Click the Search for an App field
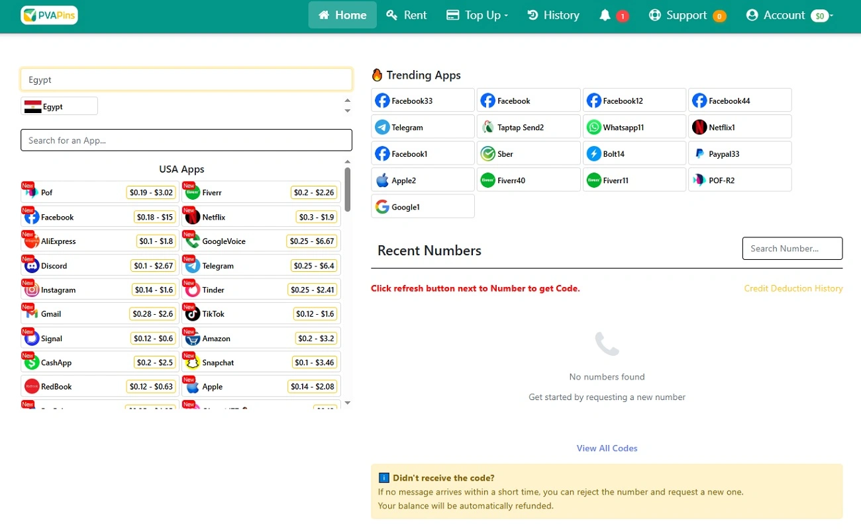The width and height of the screenshot is (861, 529). pos(186,140)
